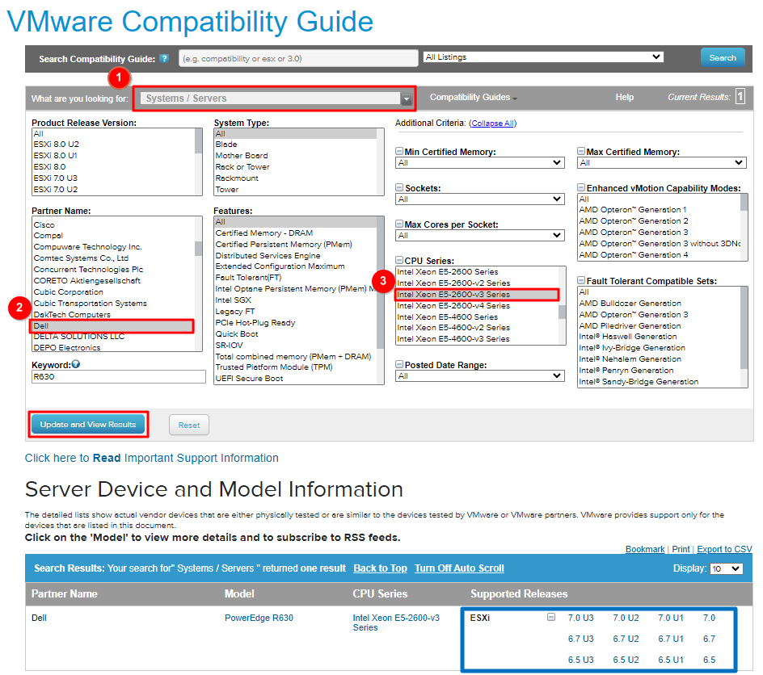Select Intel Xeon E5-2600-v4 Series in CPU list
The height and width of the screenshot is (675, 763).
pos(453,306)
